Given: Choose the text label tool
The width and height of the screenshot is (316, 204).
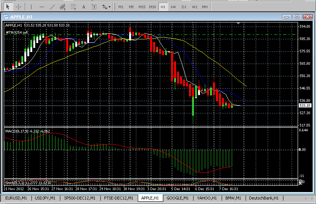Looking at the screenshot, I should coord(94,7).
